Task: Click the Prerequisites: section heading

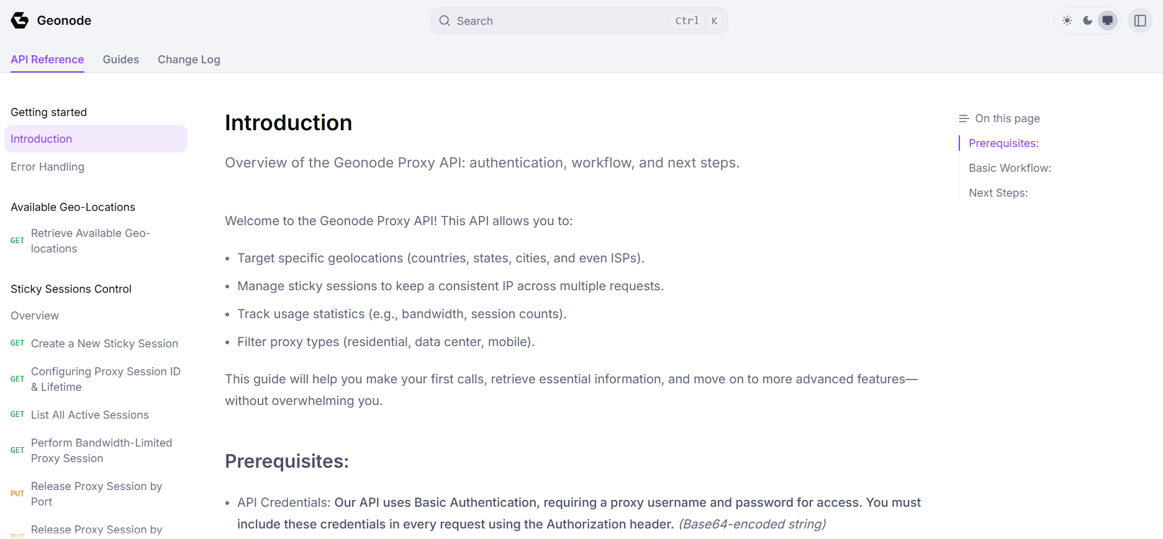Action: [x=287, y=461]
